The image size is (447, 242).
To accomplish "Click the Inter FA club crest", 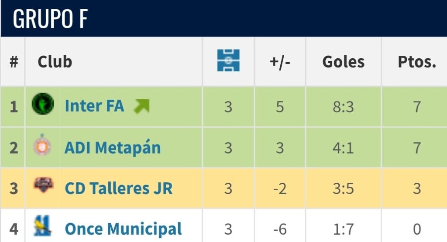I will 43,105.
